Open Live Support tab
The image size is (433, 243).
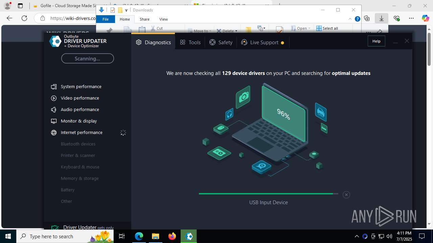pos(262,42)
